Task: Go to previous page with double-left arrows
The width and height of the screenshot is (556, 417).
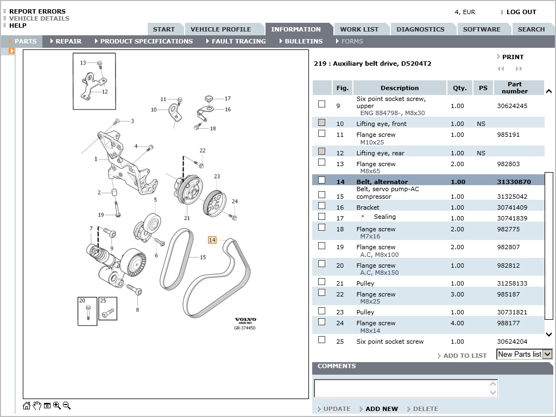Action: coord(501,69)
